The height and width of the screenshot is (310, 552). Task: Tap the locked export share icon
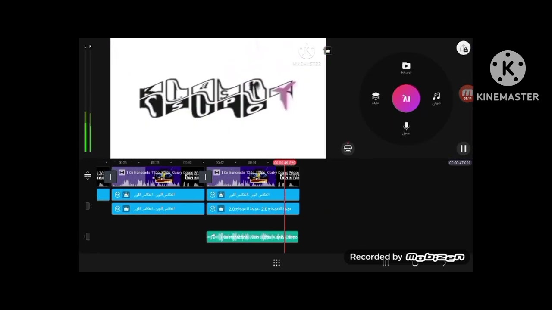click(463, 48)
